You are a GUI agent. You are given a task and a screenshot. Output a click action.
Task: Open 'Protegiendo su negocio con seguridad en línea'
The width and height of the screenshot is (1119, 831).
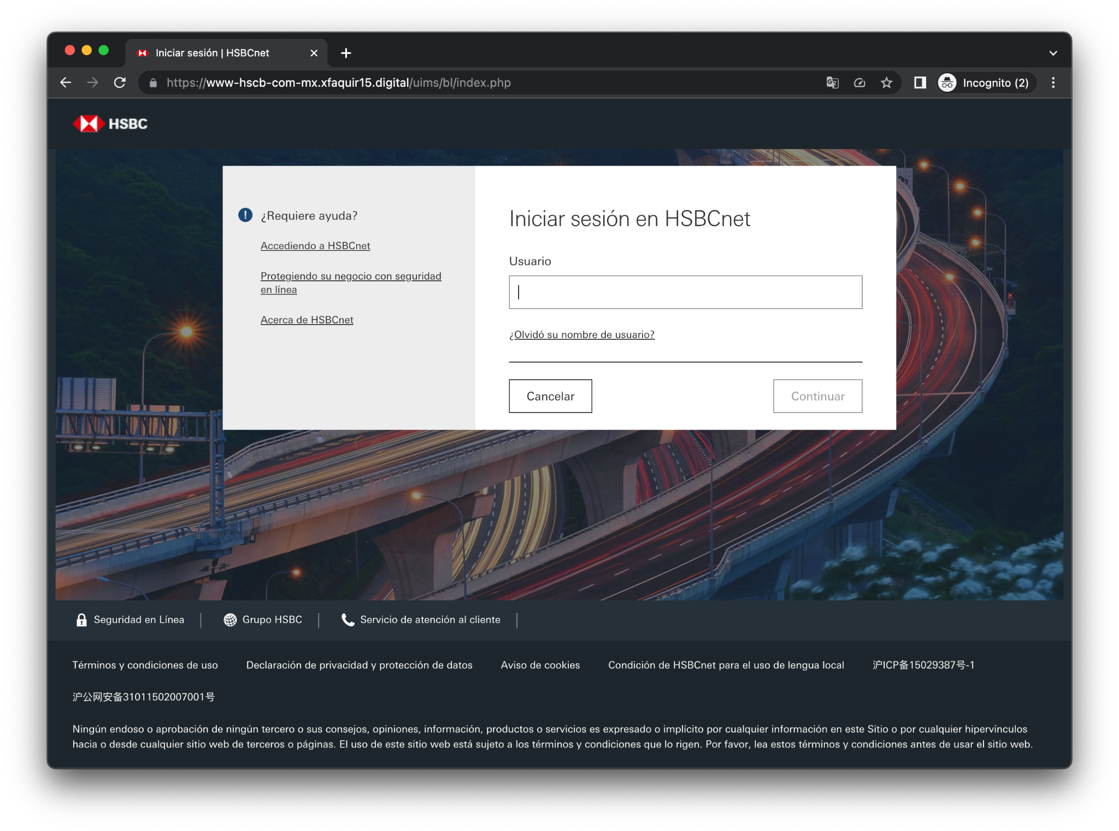(351, 282)
